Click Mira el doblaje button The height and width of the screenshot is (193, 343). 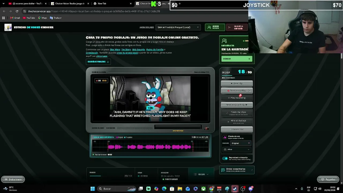coord(237,121)
